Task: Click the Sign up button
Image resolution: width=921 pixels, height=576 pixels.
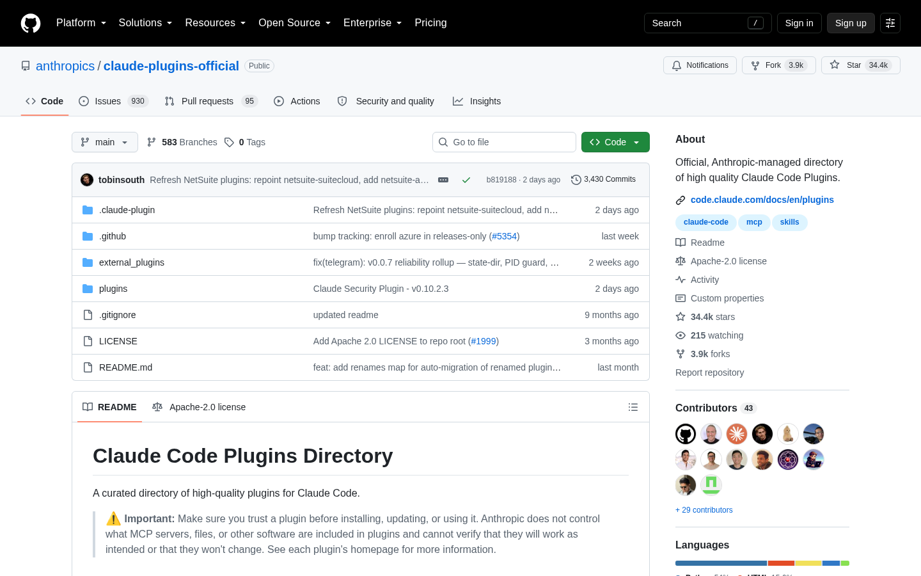Action: coord(851,23)
